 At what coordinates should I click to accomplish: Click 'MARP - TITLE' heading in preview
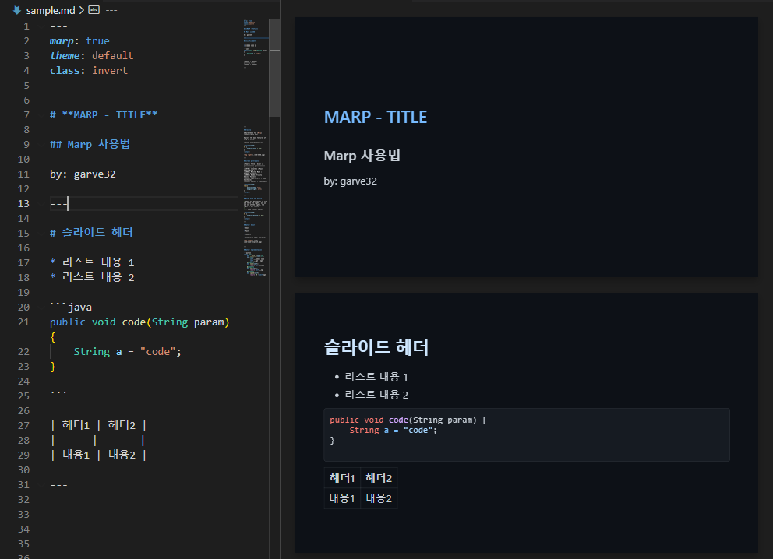[376, 117]
